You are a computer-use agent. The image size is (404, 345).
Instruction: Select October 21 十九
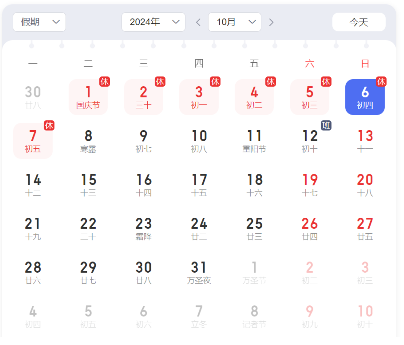click(x=33, y=229)
